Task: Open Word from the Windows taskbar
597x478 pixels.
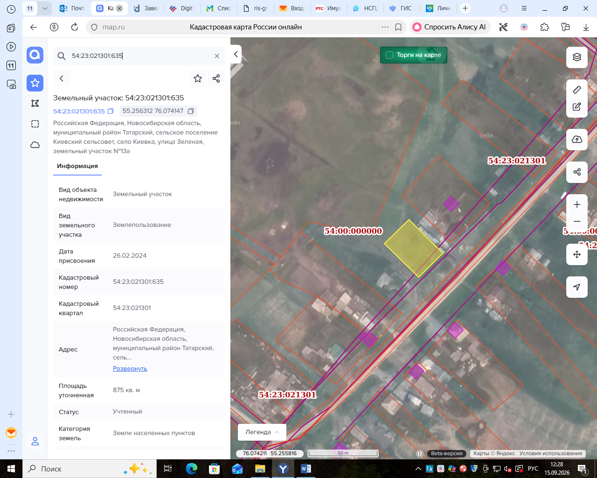Action: [x=306, y=469]
